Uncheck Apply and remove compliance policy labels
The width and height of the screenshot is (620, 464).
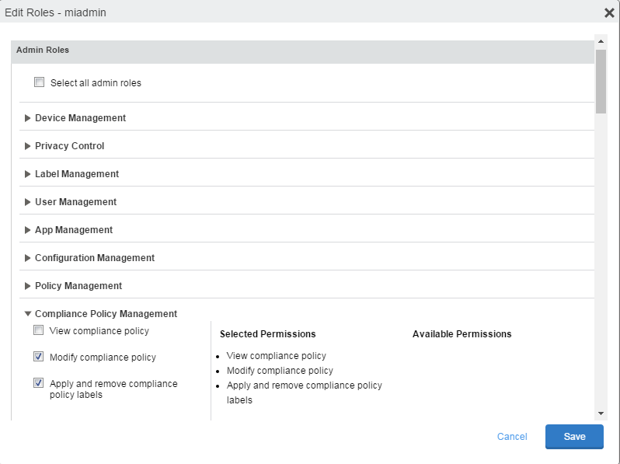pyautogui.click(x=39, y=383)
